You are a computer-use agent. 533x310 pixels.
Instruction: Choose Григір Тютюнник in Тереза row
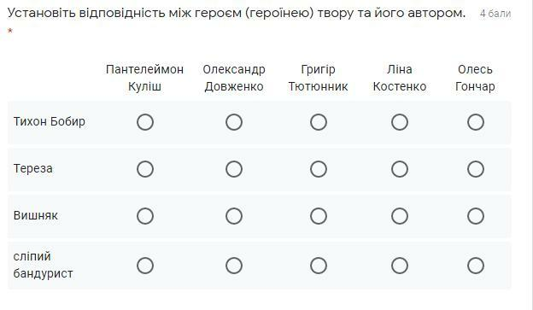pos(319,169)
